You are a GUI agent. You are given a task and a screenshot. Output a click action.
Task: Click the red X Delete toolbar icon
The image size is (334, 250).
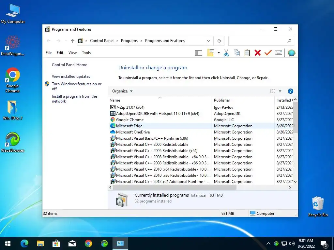(258, 53)
